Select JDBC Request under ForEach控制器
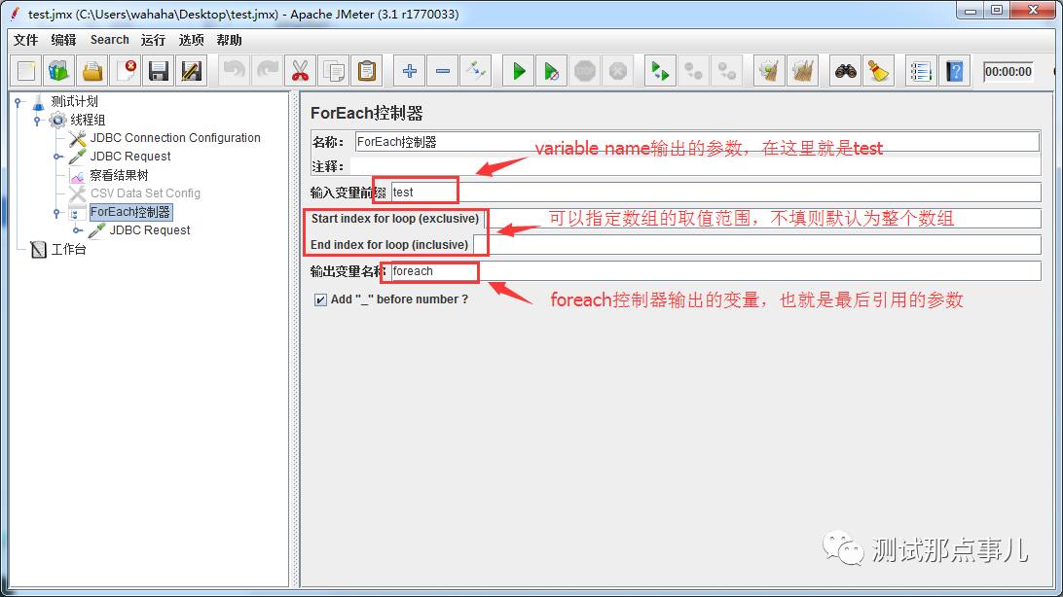This screenshot has height=597, width=1063. click(150, 230)
